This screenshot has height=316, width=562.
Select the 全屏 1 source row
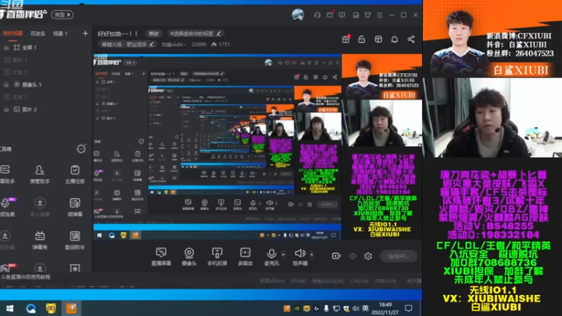[x=46, y=47]
